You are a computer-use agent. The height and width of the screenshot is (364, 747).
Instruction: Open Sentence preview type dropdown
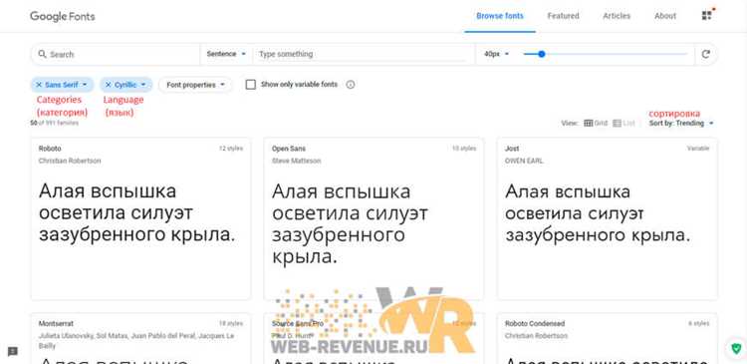point(226,54)
